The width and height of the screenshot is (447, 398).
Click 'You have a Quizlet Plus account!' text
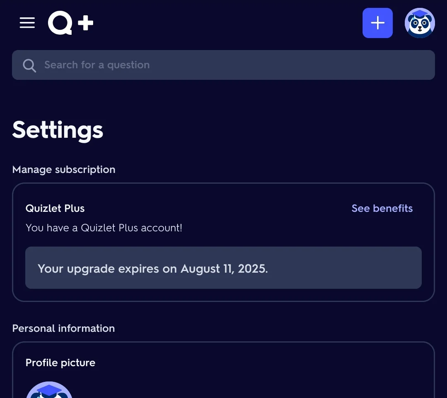[x=104, y=228]
